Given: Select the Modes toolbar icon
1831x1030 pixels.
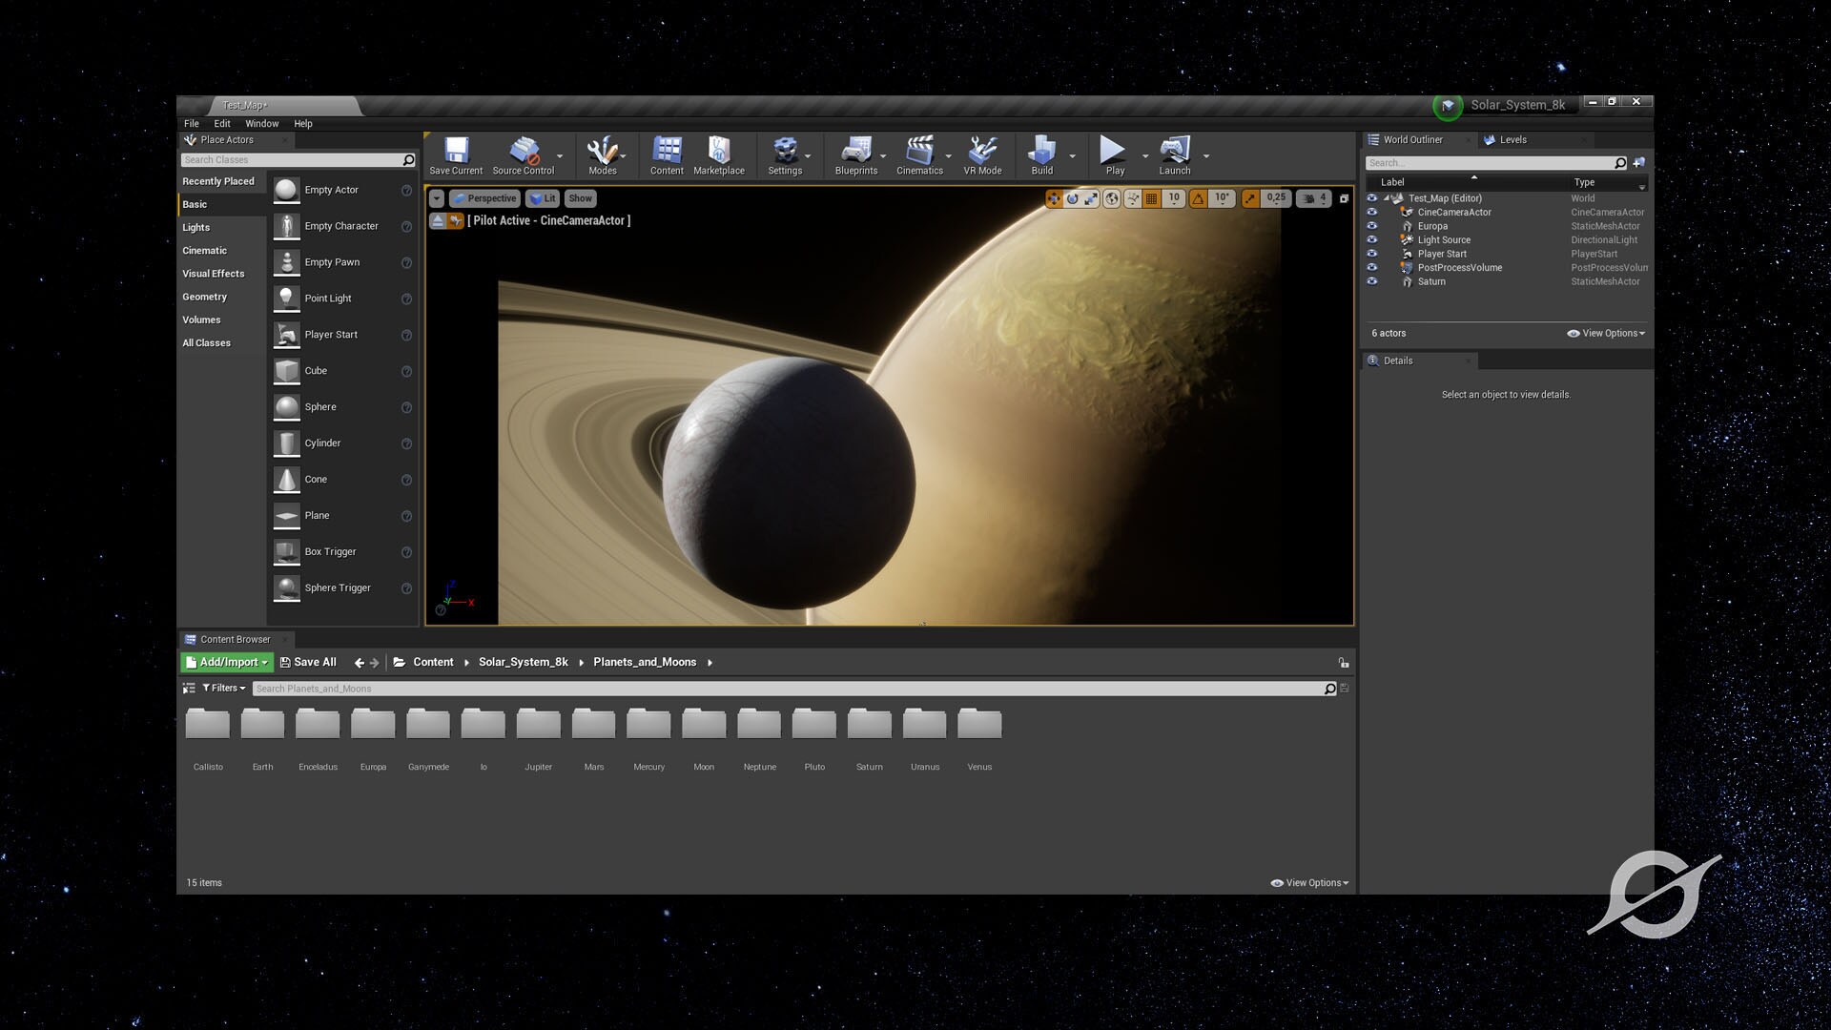Looking at the screenshot, I should (x=604, y=153).
